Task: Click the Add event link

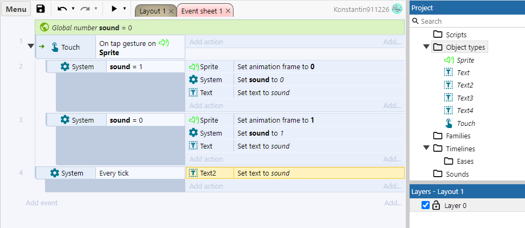Action: pyautogui.click(x=42, y=203)
